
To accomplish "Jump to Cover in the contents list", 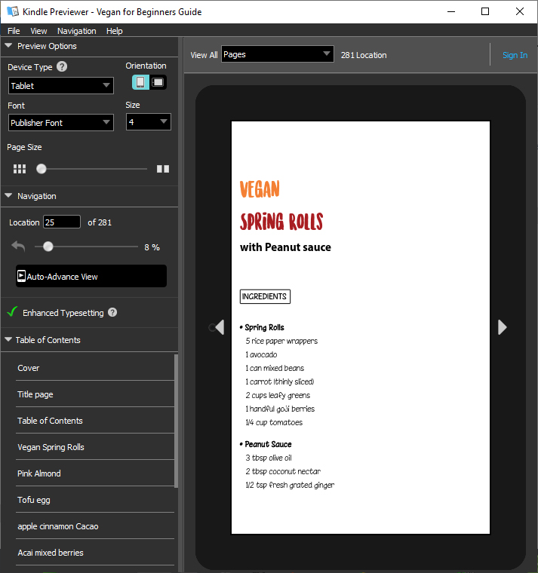I will [95, 368].
